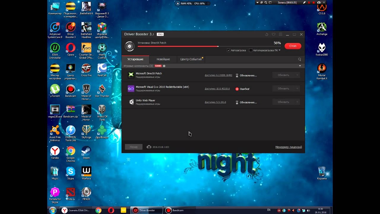
Task: Click the Доступно: 10.0.40219.0 version link
Action: pyautogui.click(x=217, y=89)
